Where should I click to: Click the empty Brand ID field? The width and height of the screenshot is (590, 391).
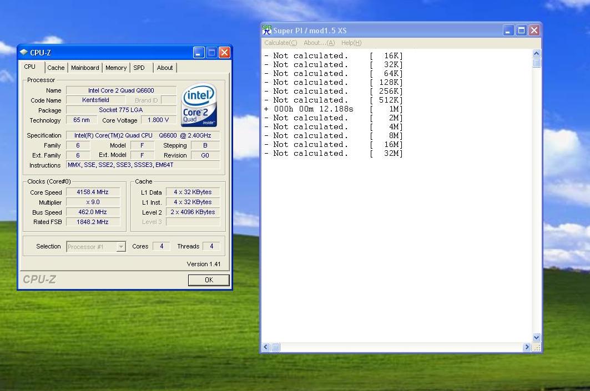click(169, 100)
